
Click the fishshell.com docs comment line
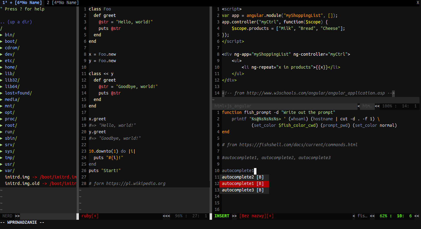coord(290,145)
